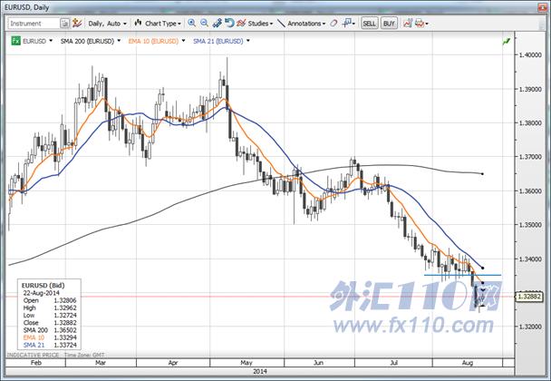Click the save chart image icon
Image resolution: width=551 pixels, height=381 pixels.
pos(408,24)
